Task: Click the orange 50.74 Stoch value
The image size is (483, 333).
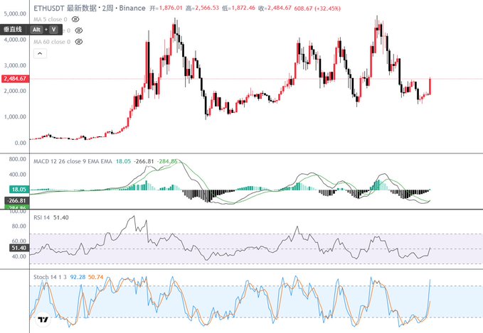Action: (x=96, y=277)
